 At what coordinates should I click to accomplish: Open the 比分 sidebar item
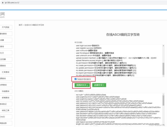6,53
